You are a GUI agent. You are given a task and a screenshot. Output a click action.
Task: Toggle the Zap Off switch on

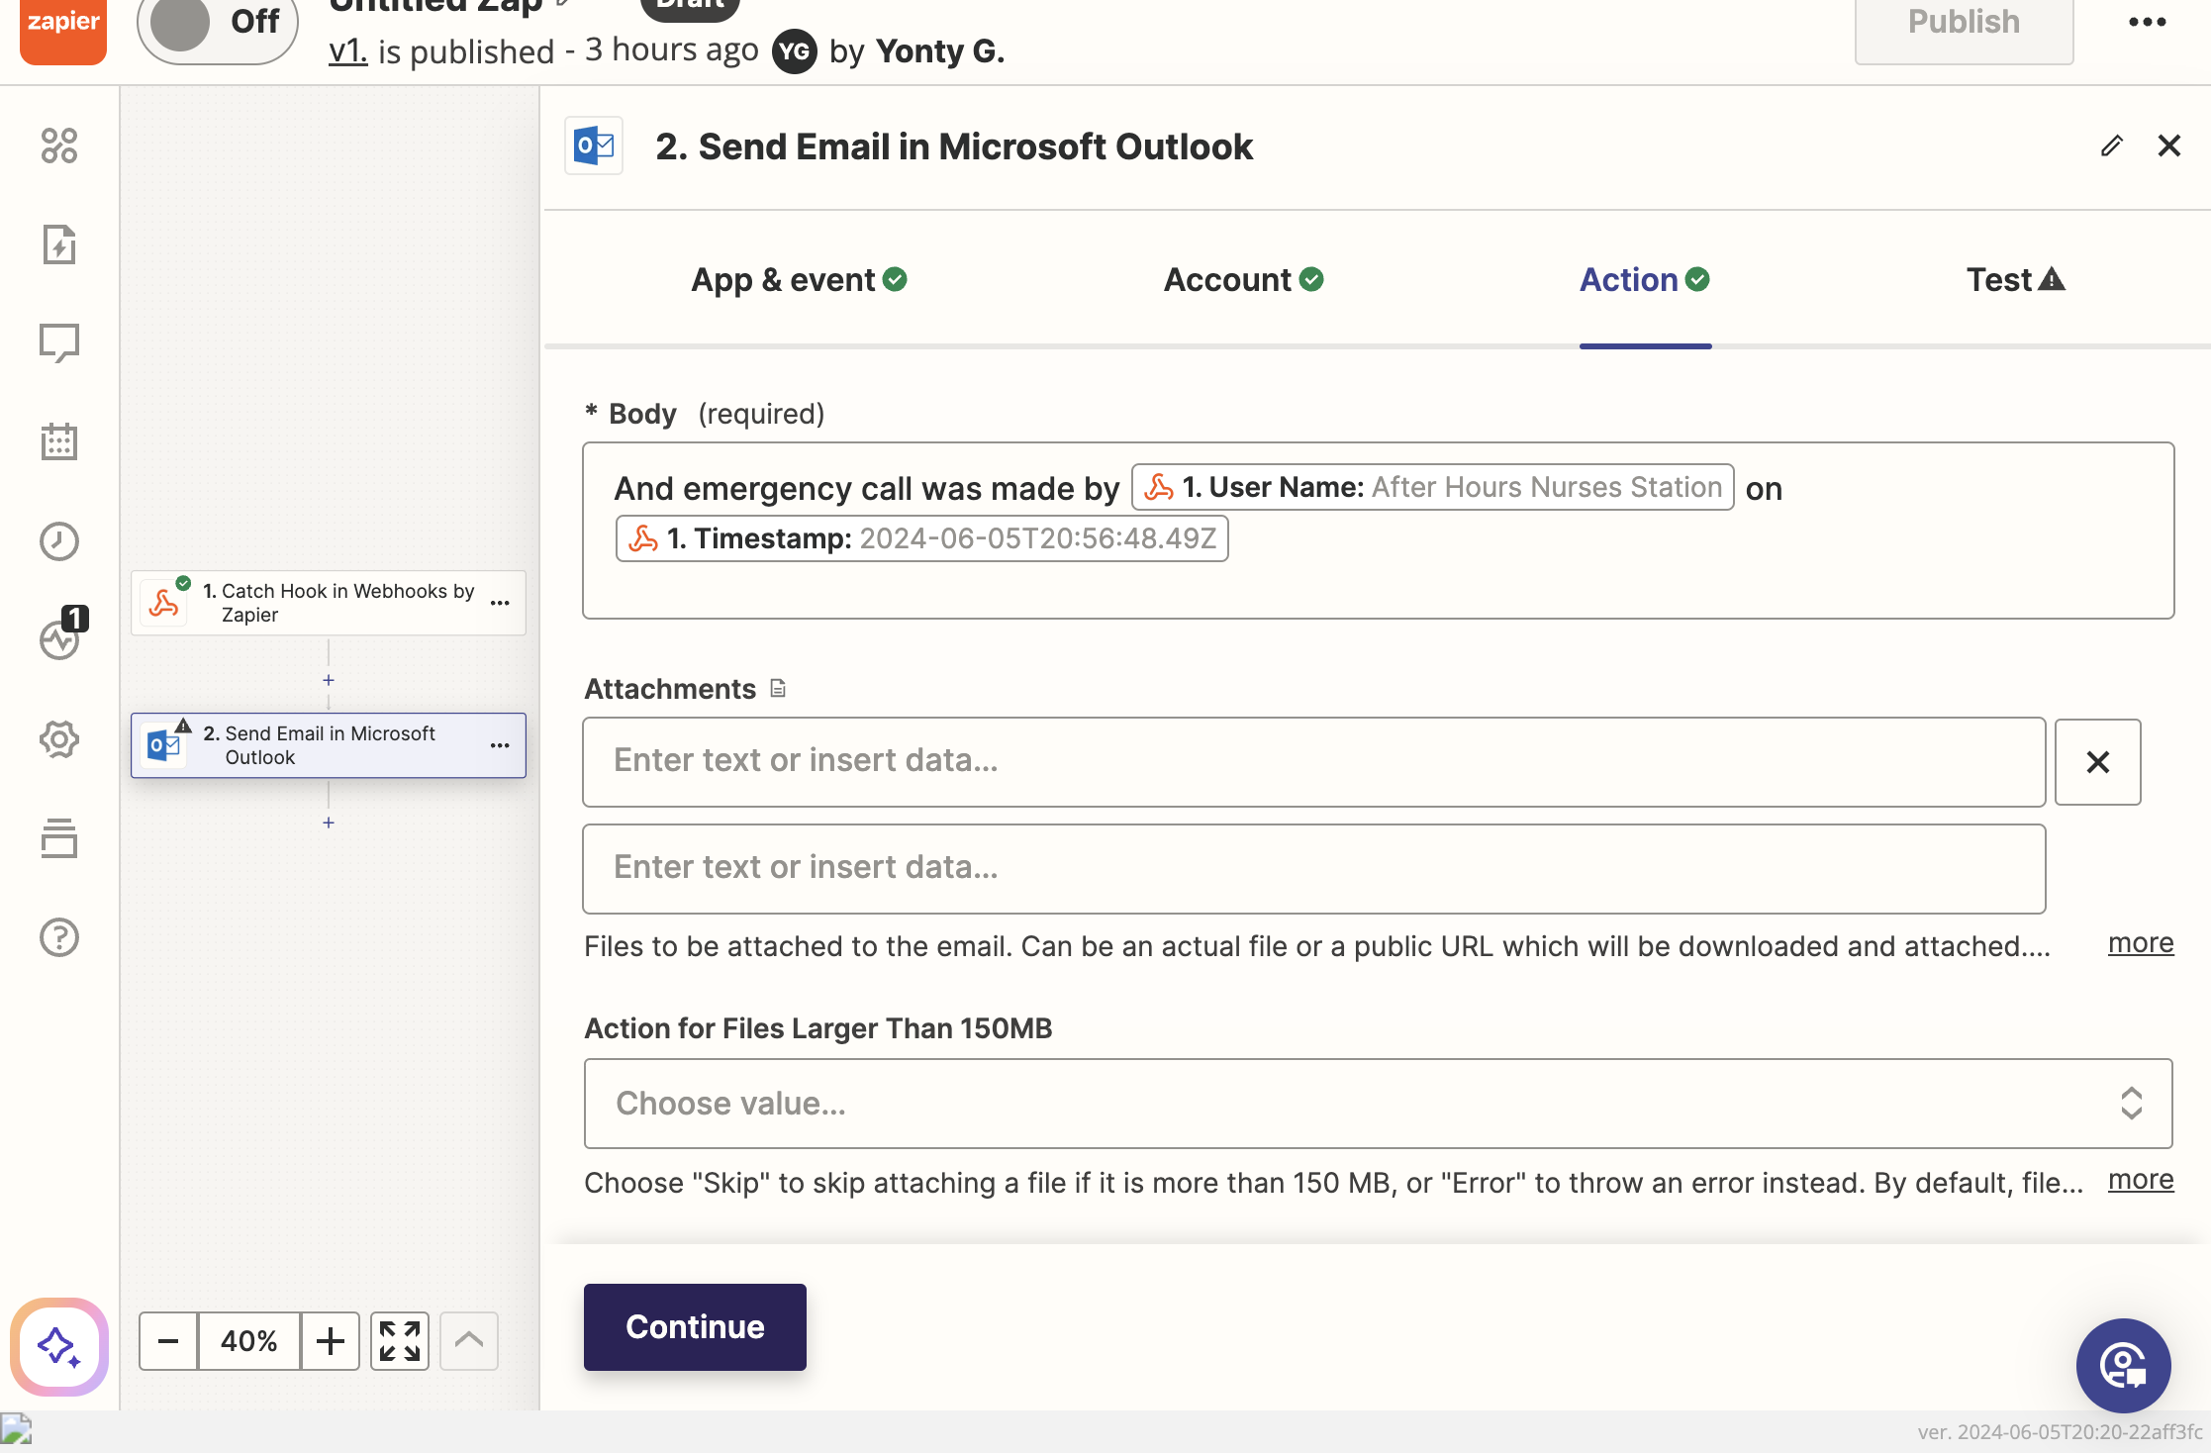pos(218,24)
